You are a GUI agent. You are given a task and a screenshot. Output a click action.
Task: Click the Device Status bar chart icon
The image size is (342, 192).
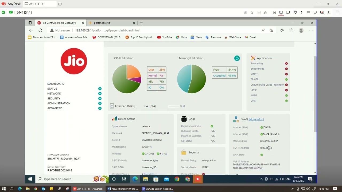[115, 119]
